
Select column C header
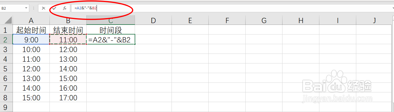[x=111, y=20]
